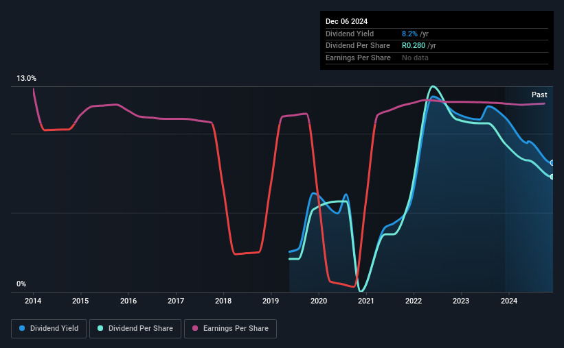Click the 2018 x-axis label
Screen dimensions: 564x348
(x=223, y=301)
